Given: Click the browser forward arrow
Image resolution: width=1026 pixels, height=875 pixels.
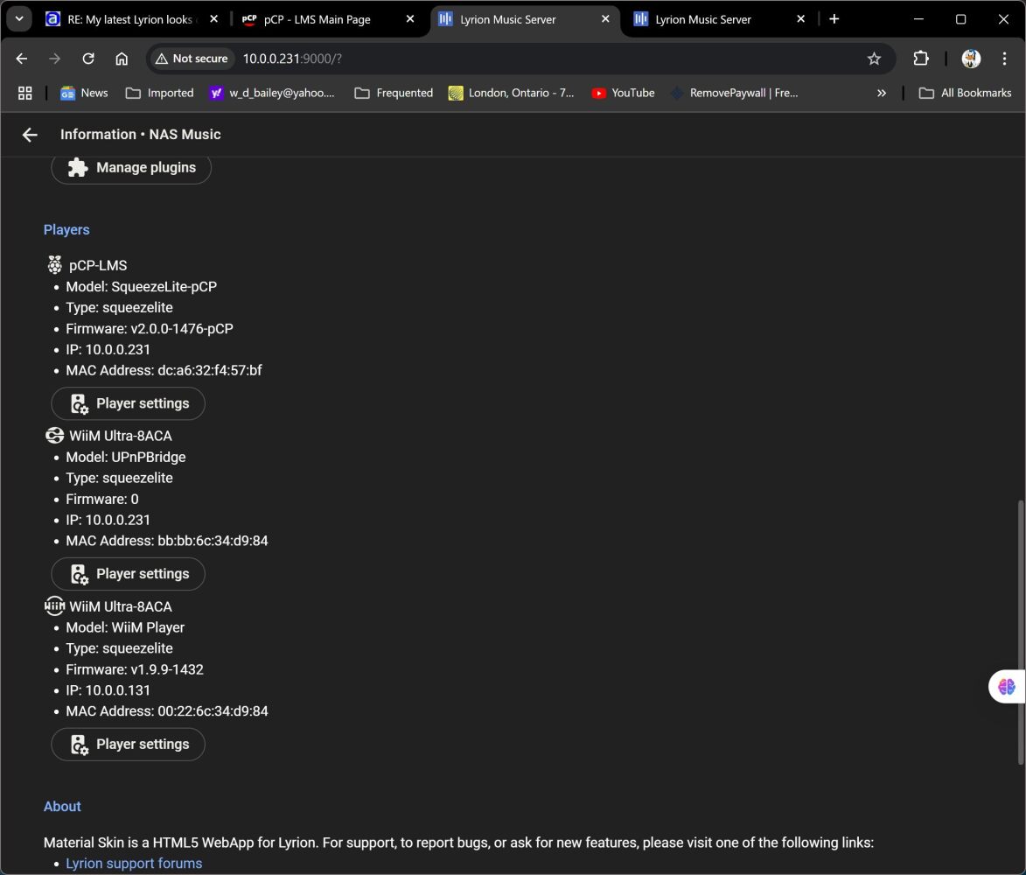Looking at the screenshot, I should pyautogui.click(x=55, y=59).
